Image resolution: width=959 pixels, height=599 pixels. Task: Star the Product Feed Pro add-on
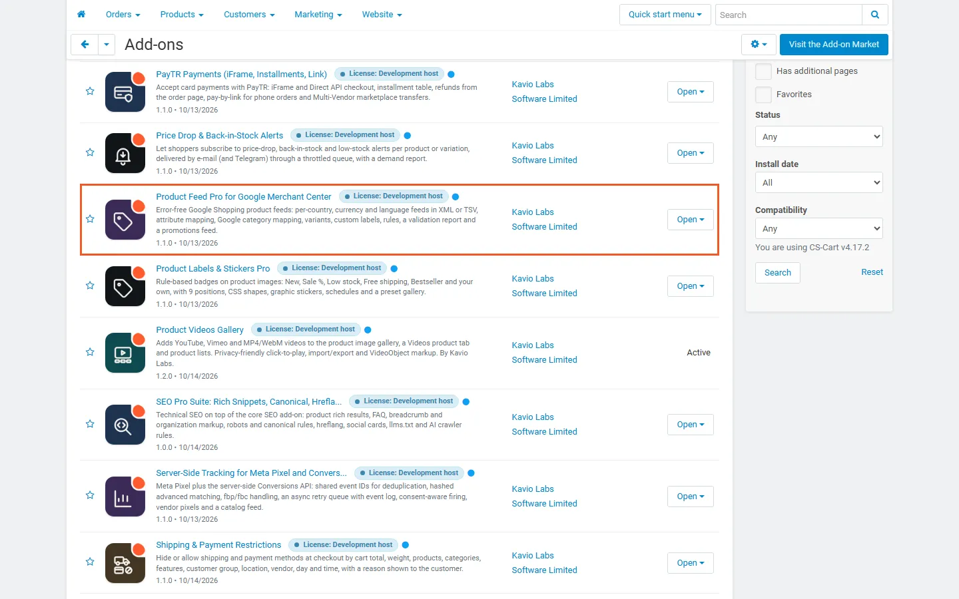90,219
